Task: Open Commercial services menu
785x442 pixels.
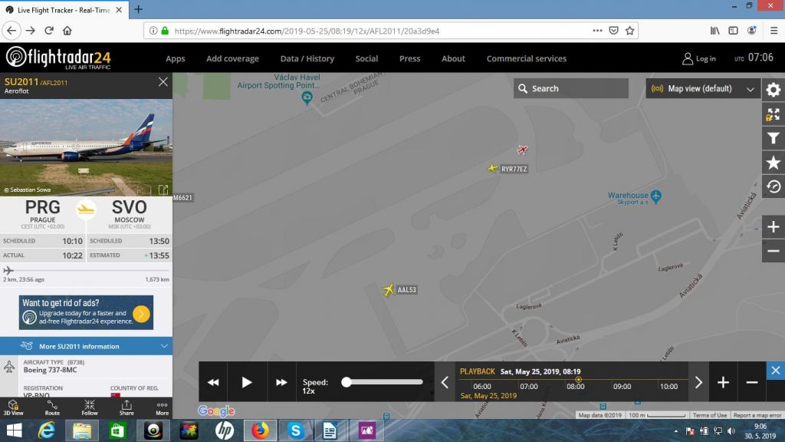Action: [526, 58]
